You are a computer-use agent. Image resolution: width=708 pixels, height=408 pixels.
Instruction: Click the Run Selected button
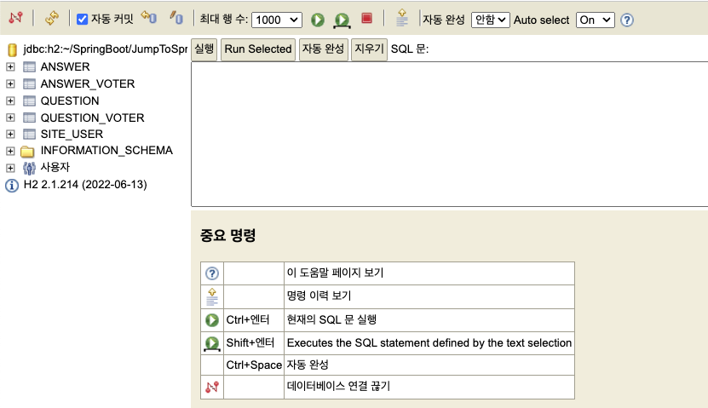click(258, 49)
